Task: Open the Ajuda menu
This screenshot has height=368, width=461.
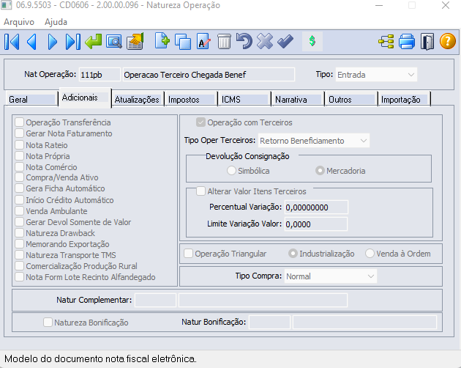Action: (56, 22)
